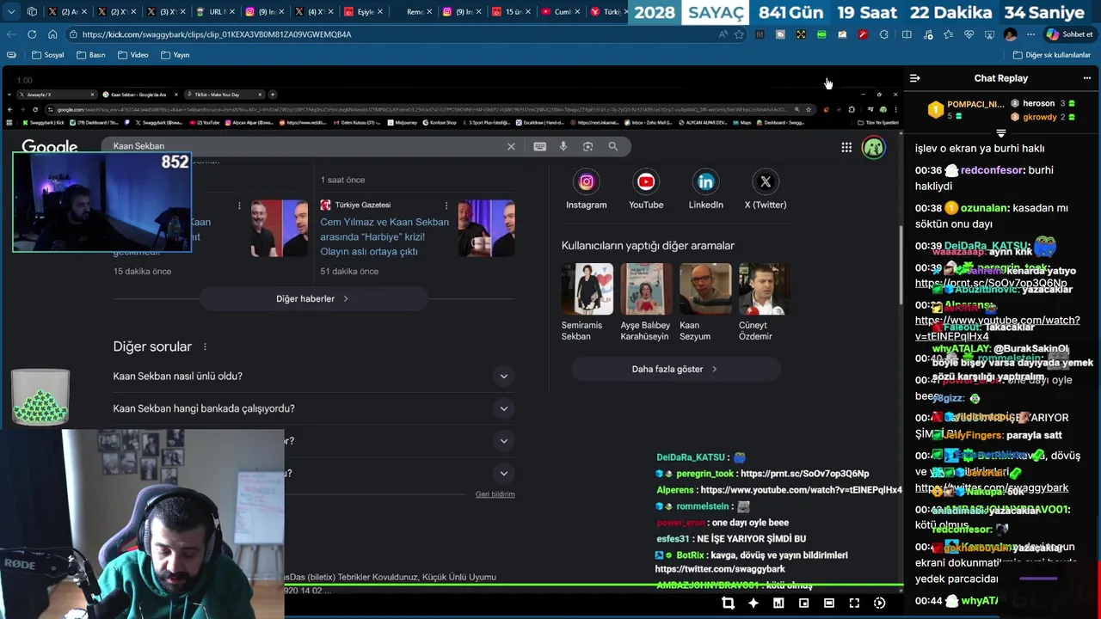Open Ayşe Balıbey Karahüseyin related search thumbnail
Image resolution: width=1101 pixels, height=619 pixels.
click(646, 289)
